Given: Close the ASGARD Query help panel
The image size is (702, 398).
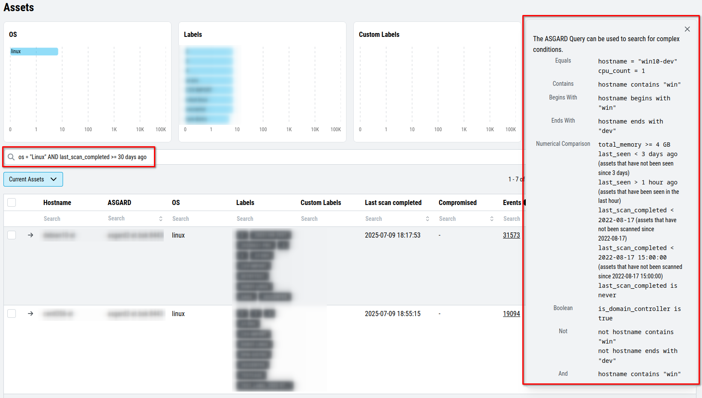Looking at the screenshot, I should point(687,29).
